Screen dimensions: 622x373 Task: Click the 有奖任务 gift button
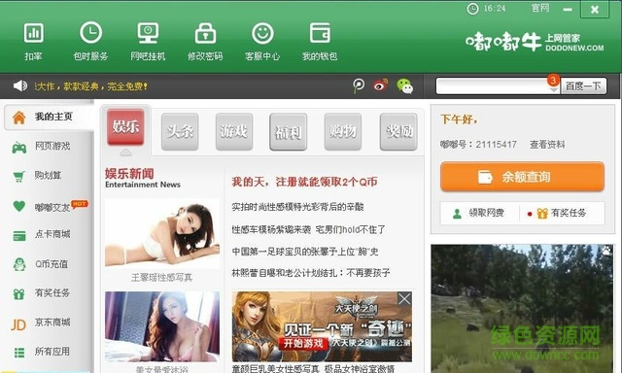pyautogui.click(x=561, y=214)
